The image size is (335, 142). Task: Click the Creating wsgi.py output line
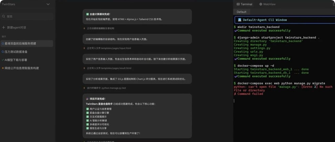tap(248, 55)
